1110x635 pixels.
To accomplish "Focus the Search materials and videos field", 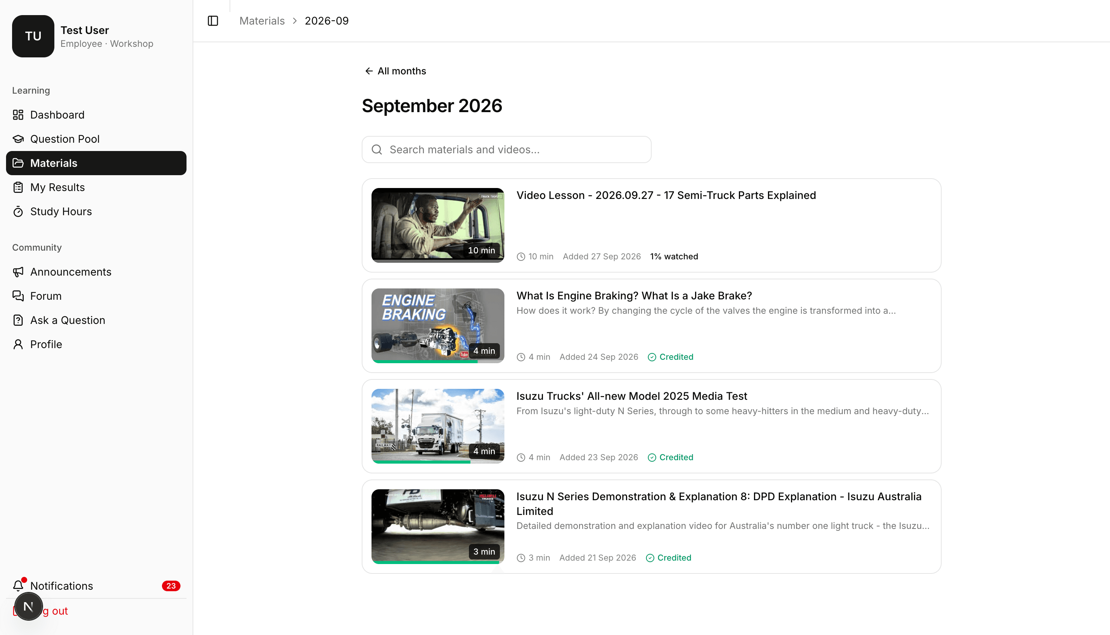I will [506, 150].
